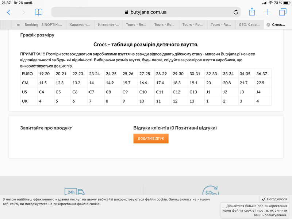292x219 pixels.
Task: Tap the Wi-Fi status icon
Action: (270, 3)
